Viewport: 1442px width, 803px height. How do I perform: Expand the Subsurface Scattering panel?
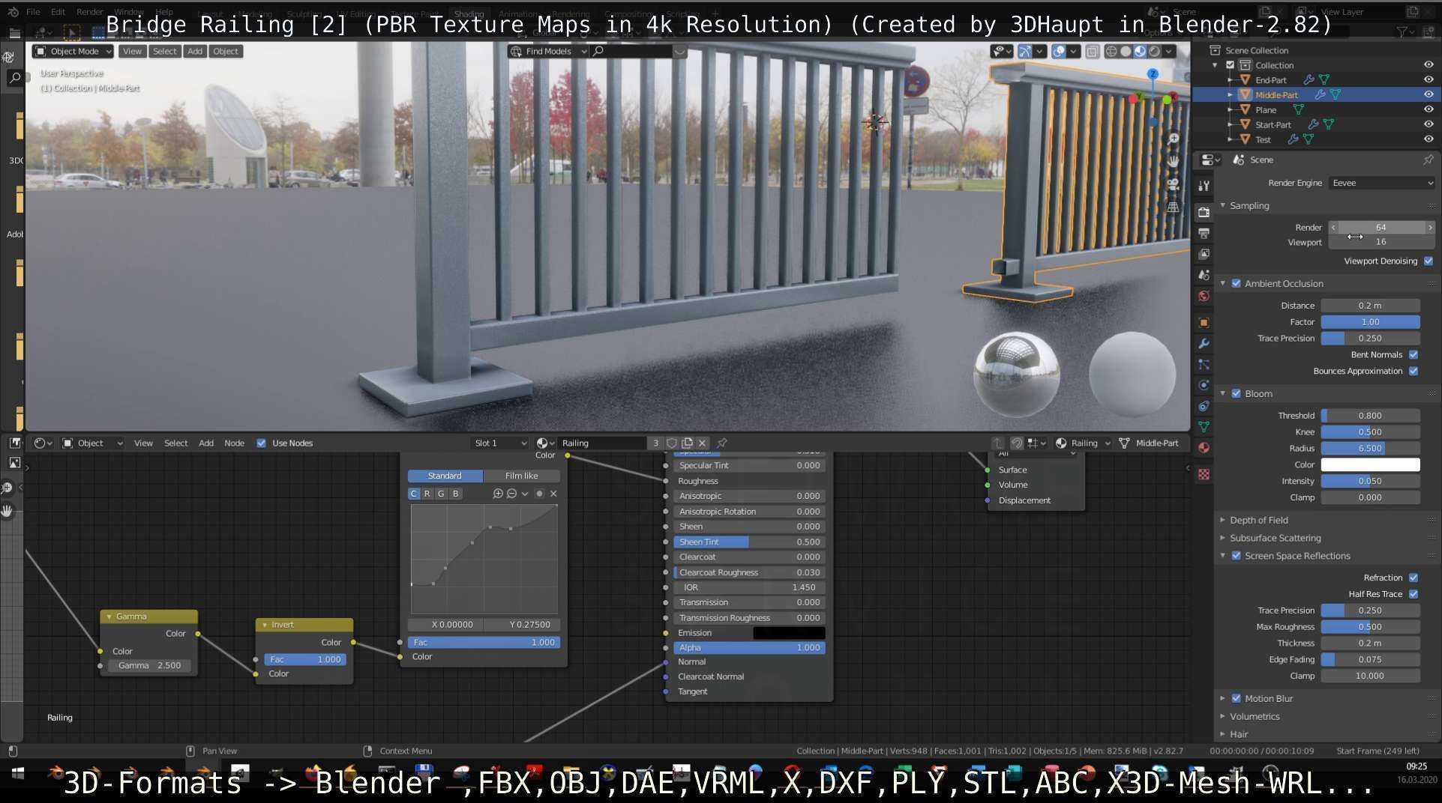click(x=1275, y=538)
